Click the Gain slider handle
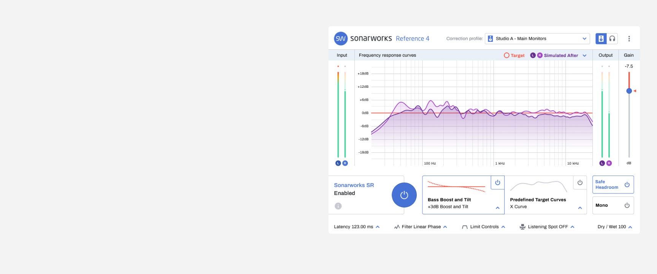The height and width of the screenshot is (274, 657). click(629, 91)
